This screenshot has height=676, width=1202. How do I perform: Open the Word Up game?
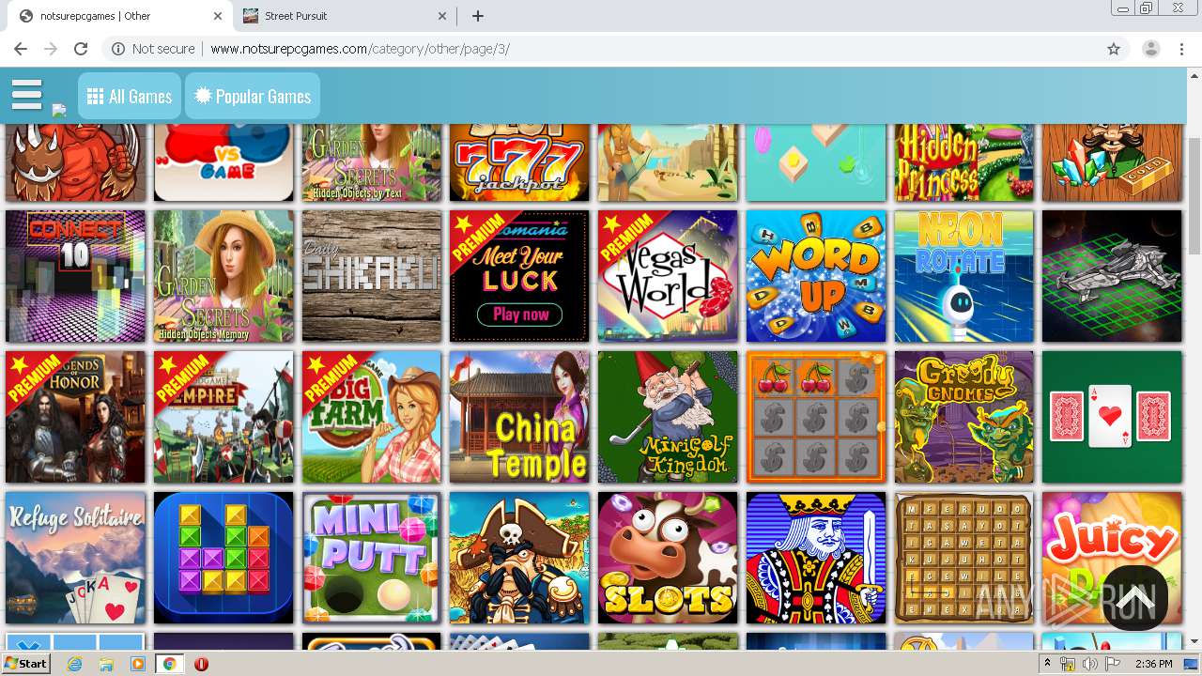click(816, 276)
